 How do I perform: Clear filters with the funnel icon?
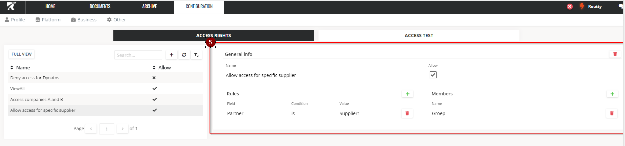196,55
